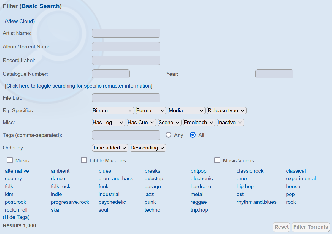Choose the All tags radio button
This screenshot has height=234, width=332.
(x=193, y=135)
